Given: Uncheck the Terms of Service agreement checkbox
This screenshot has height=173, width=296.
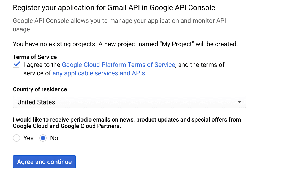Looking at the screenshot, I should coord(16,64).
